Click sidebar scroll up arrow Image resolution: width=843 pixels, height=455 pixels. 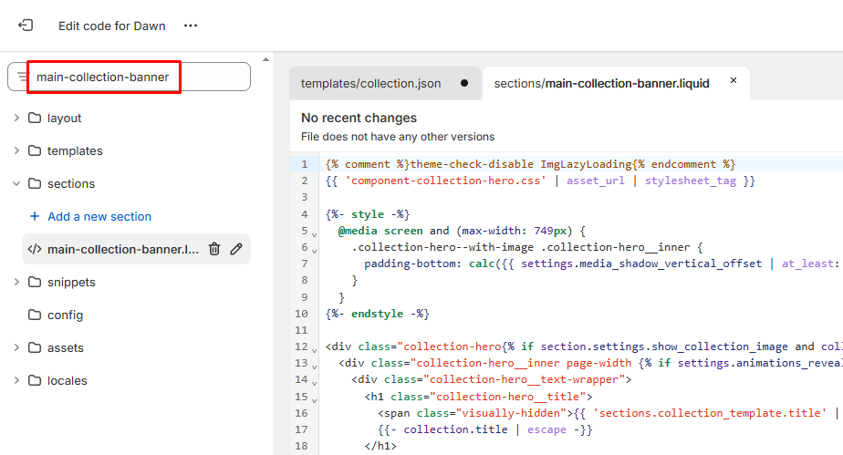pos(265,59)
